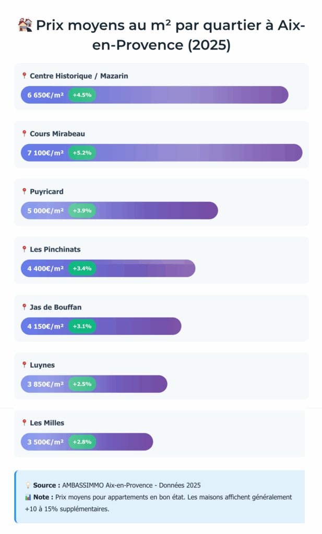Image resolution: width=322 pixels, height=534 pixels.
Task: Select the pin icon next to Luynes
Action: 24,365
